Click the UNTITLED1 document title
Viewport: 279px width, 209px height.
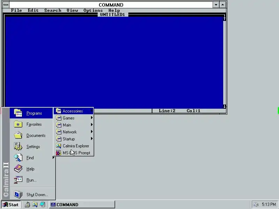pyautogui.click(x=113, y=15)
